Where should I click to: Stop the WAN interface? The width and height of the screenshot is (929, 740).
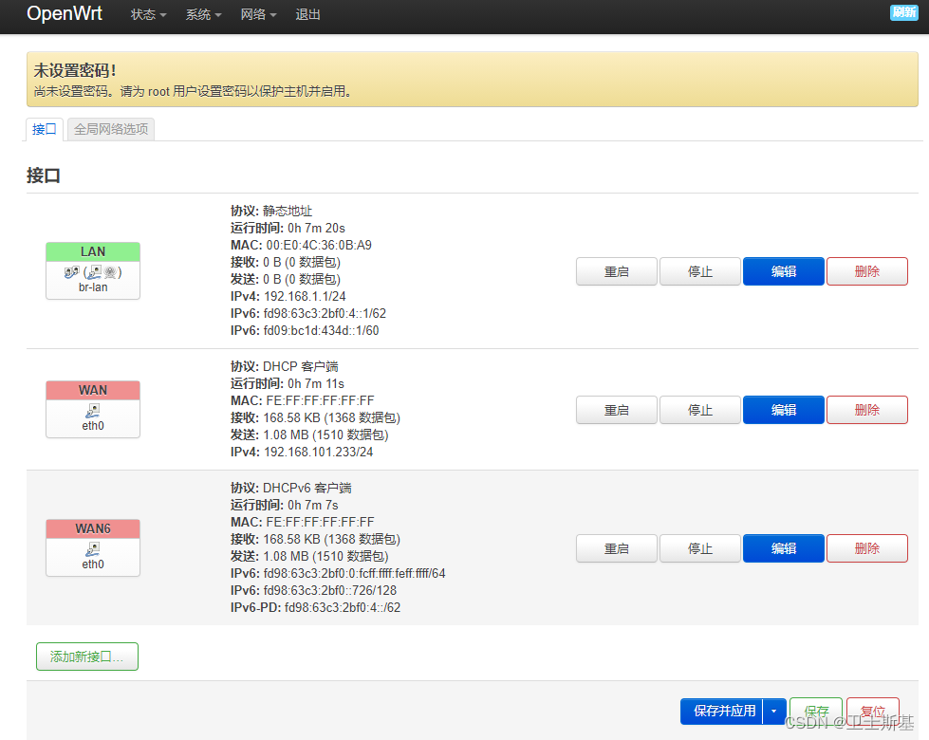click(x=699, y=410)
